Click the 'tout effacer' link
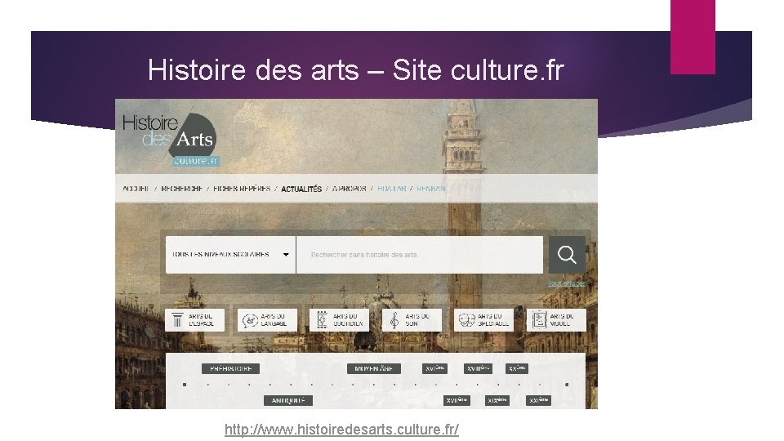This screenshot has height=441, width=784. coord(567,283)
